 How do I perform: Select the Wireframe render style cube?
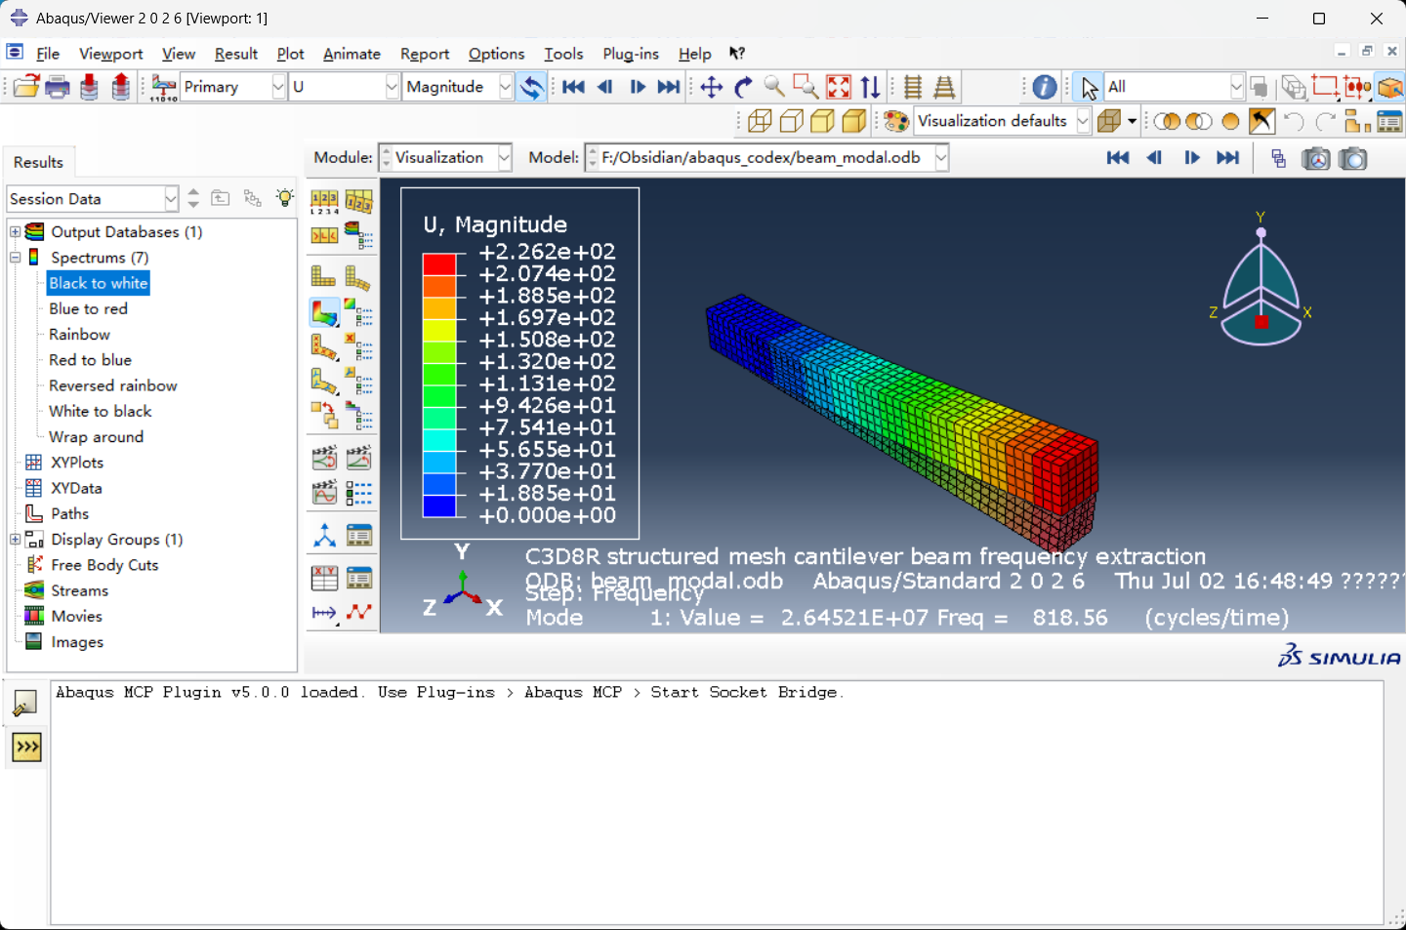[x=760, y=121]
